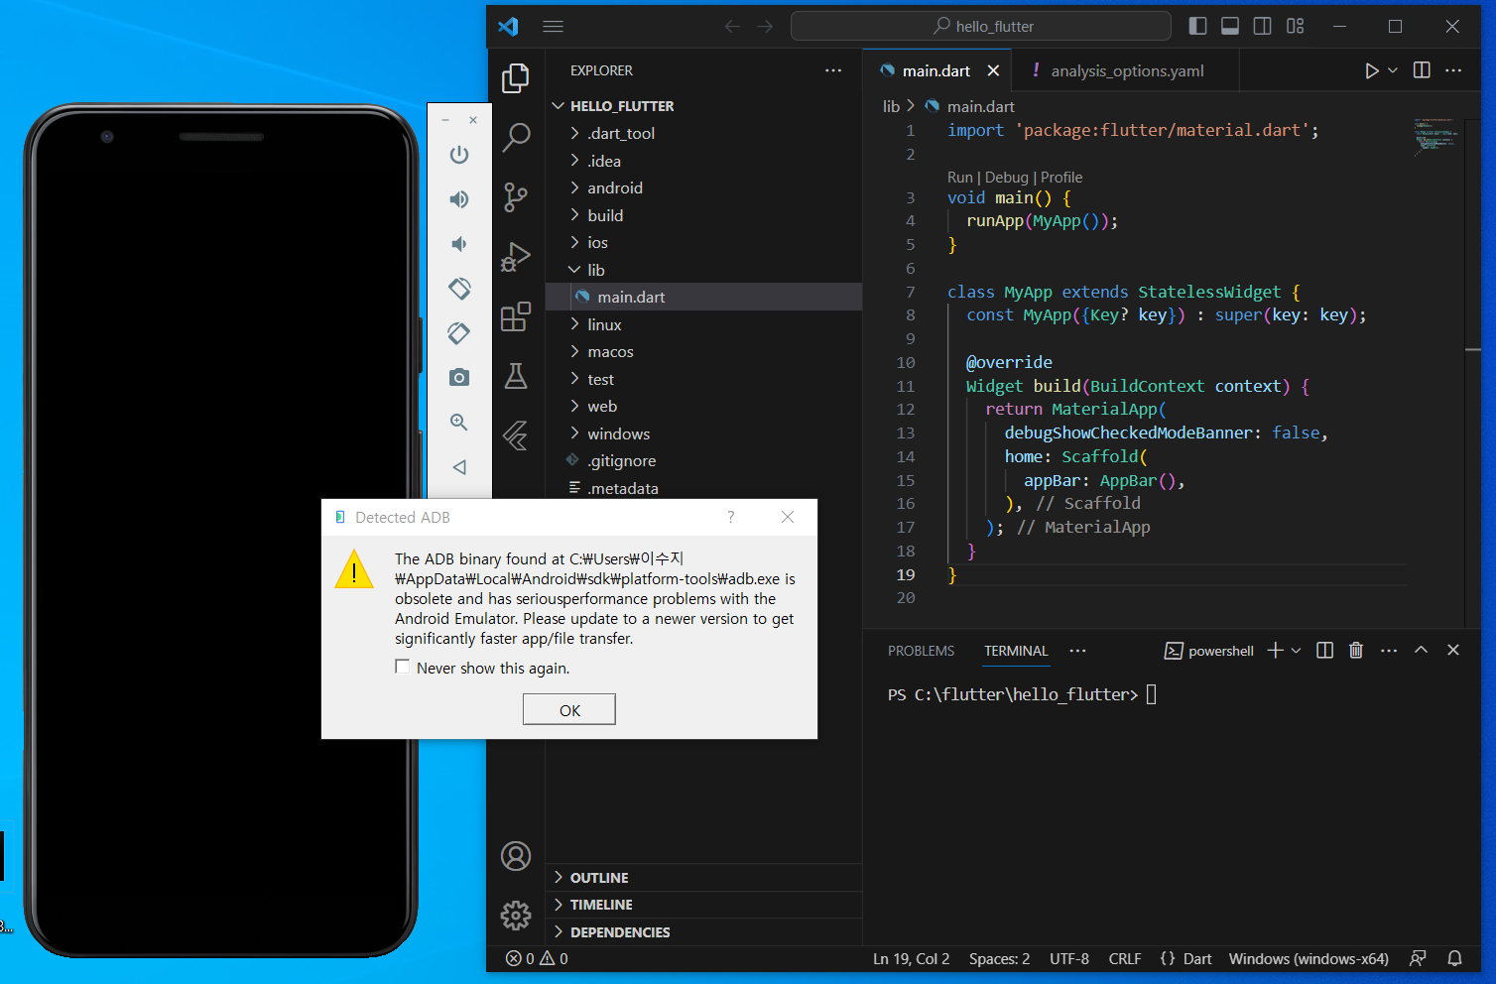The width and height of the screenshot is (1496, 984).
Task: Open the help question mark in ADB dialog
Action: point(731,517)
